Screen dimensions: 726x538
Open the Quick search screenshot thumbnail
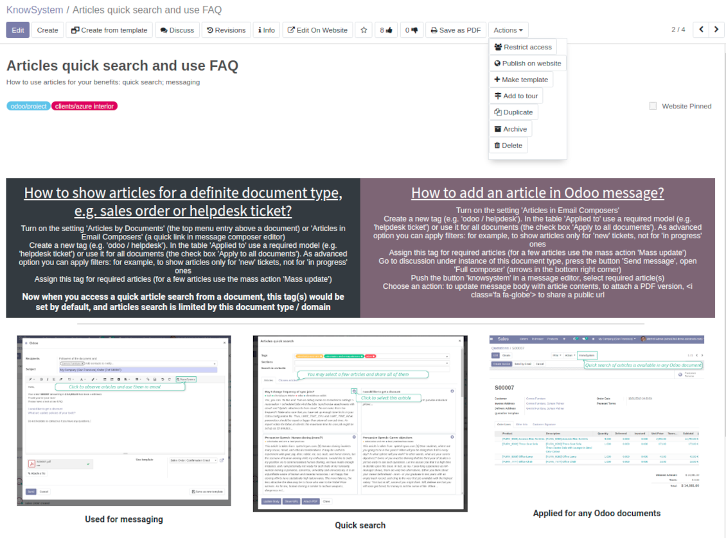pyautogui.click(x=360, y=424)
